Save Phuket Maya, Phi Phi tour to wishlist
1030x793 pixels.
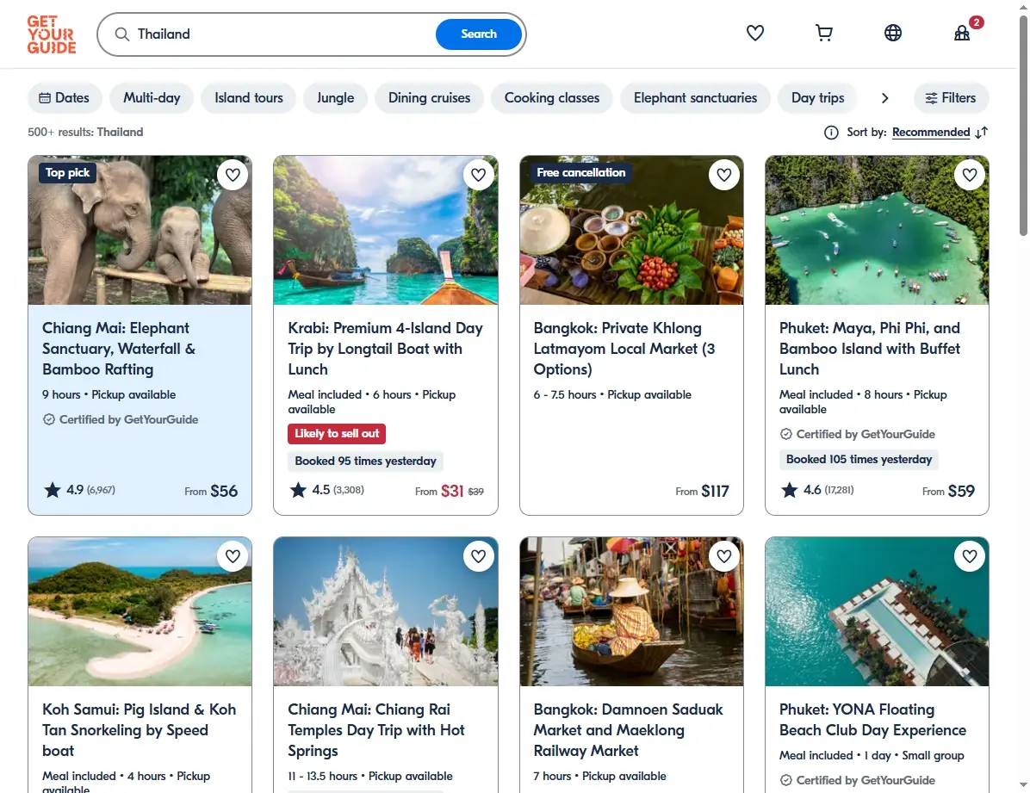point(970,175)
